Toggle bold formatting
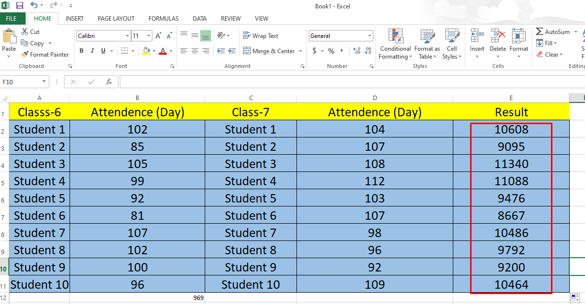 [81, 51]
